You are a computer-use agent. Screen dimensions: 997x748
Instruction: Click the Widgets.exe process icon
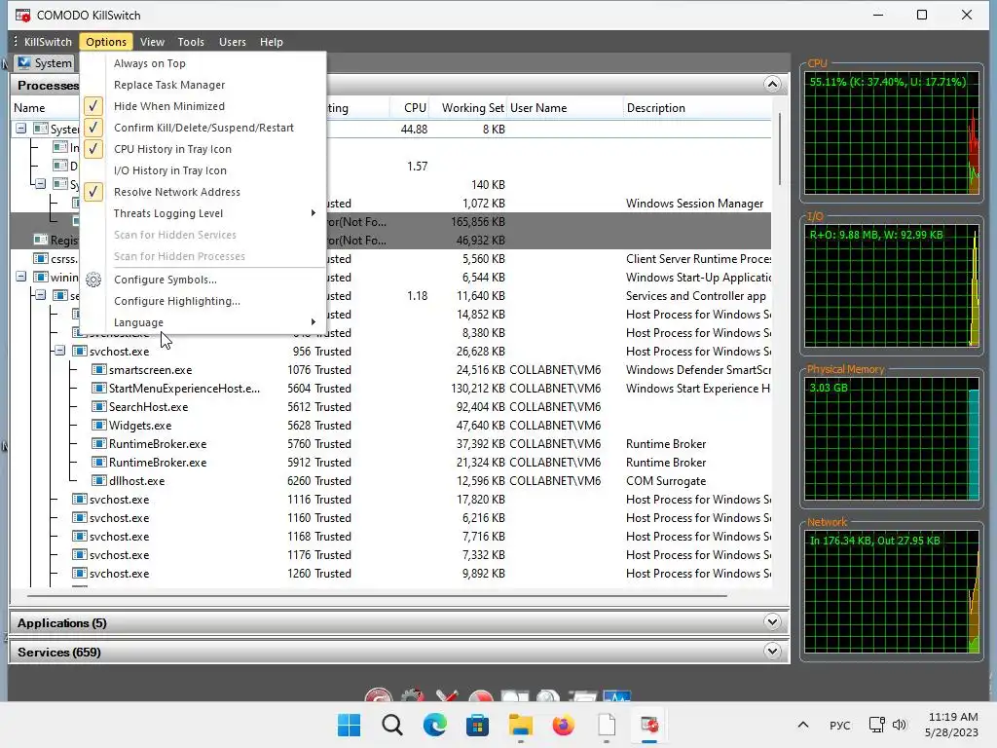click(98, 425)
